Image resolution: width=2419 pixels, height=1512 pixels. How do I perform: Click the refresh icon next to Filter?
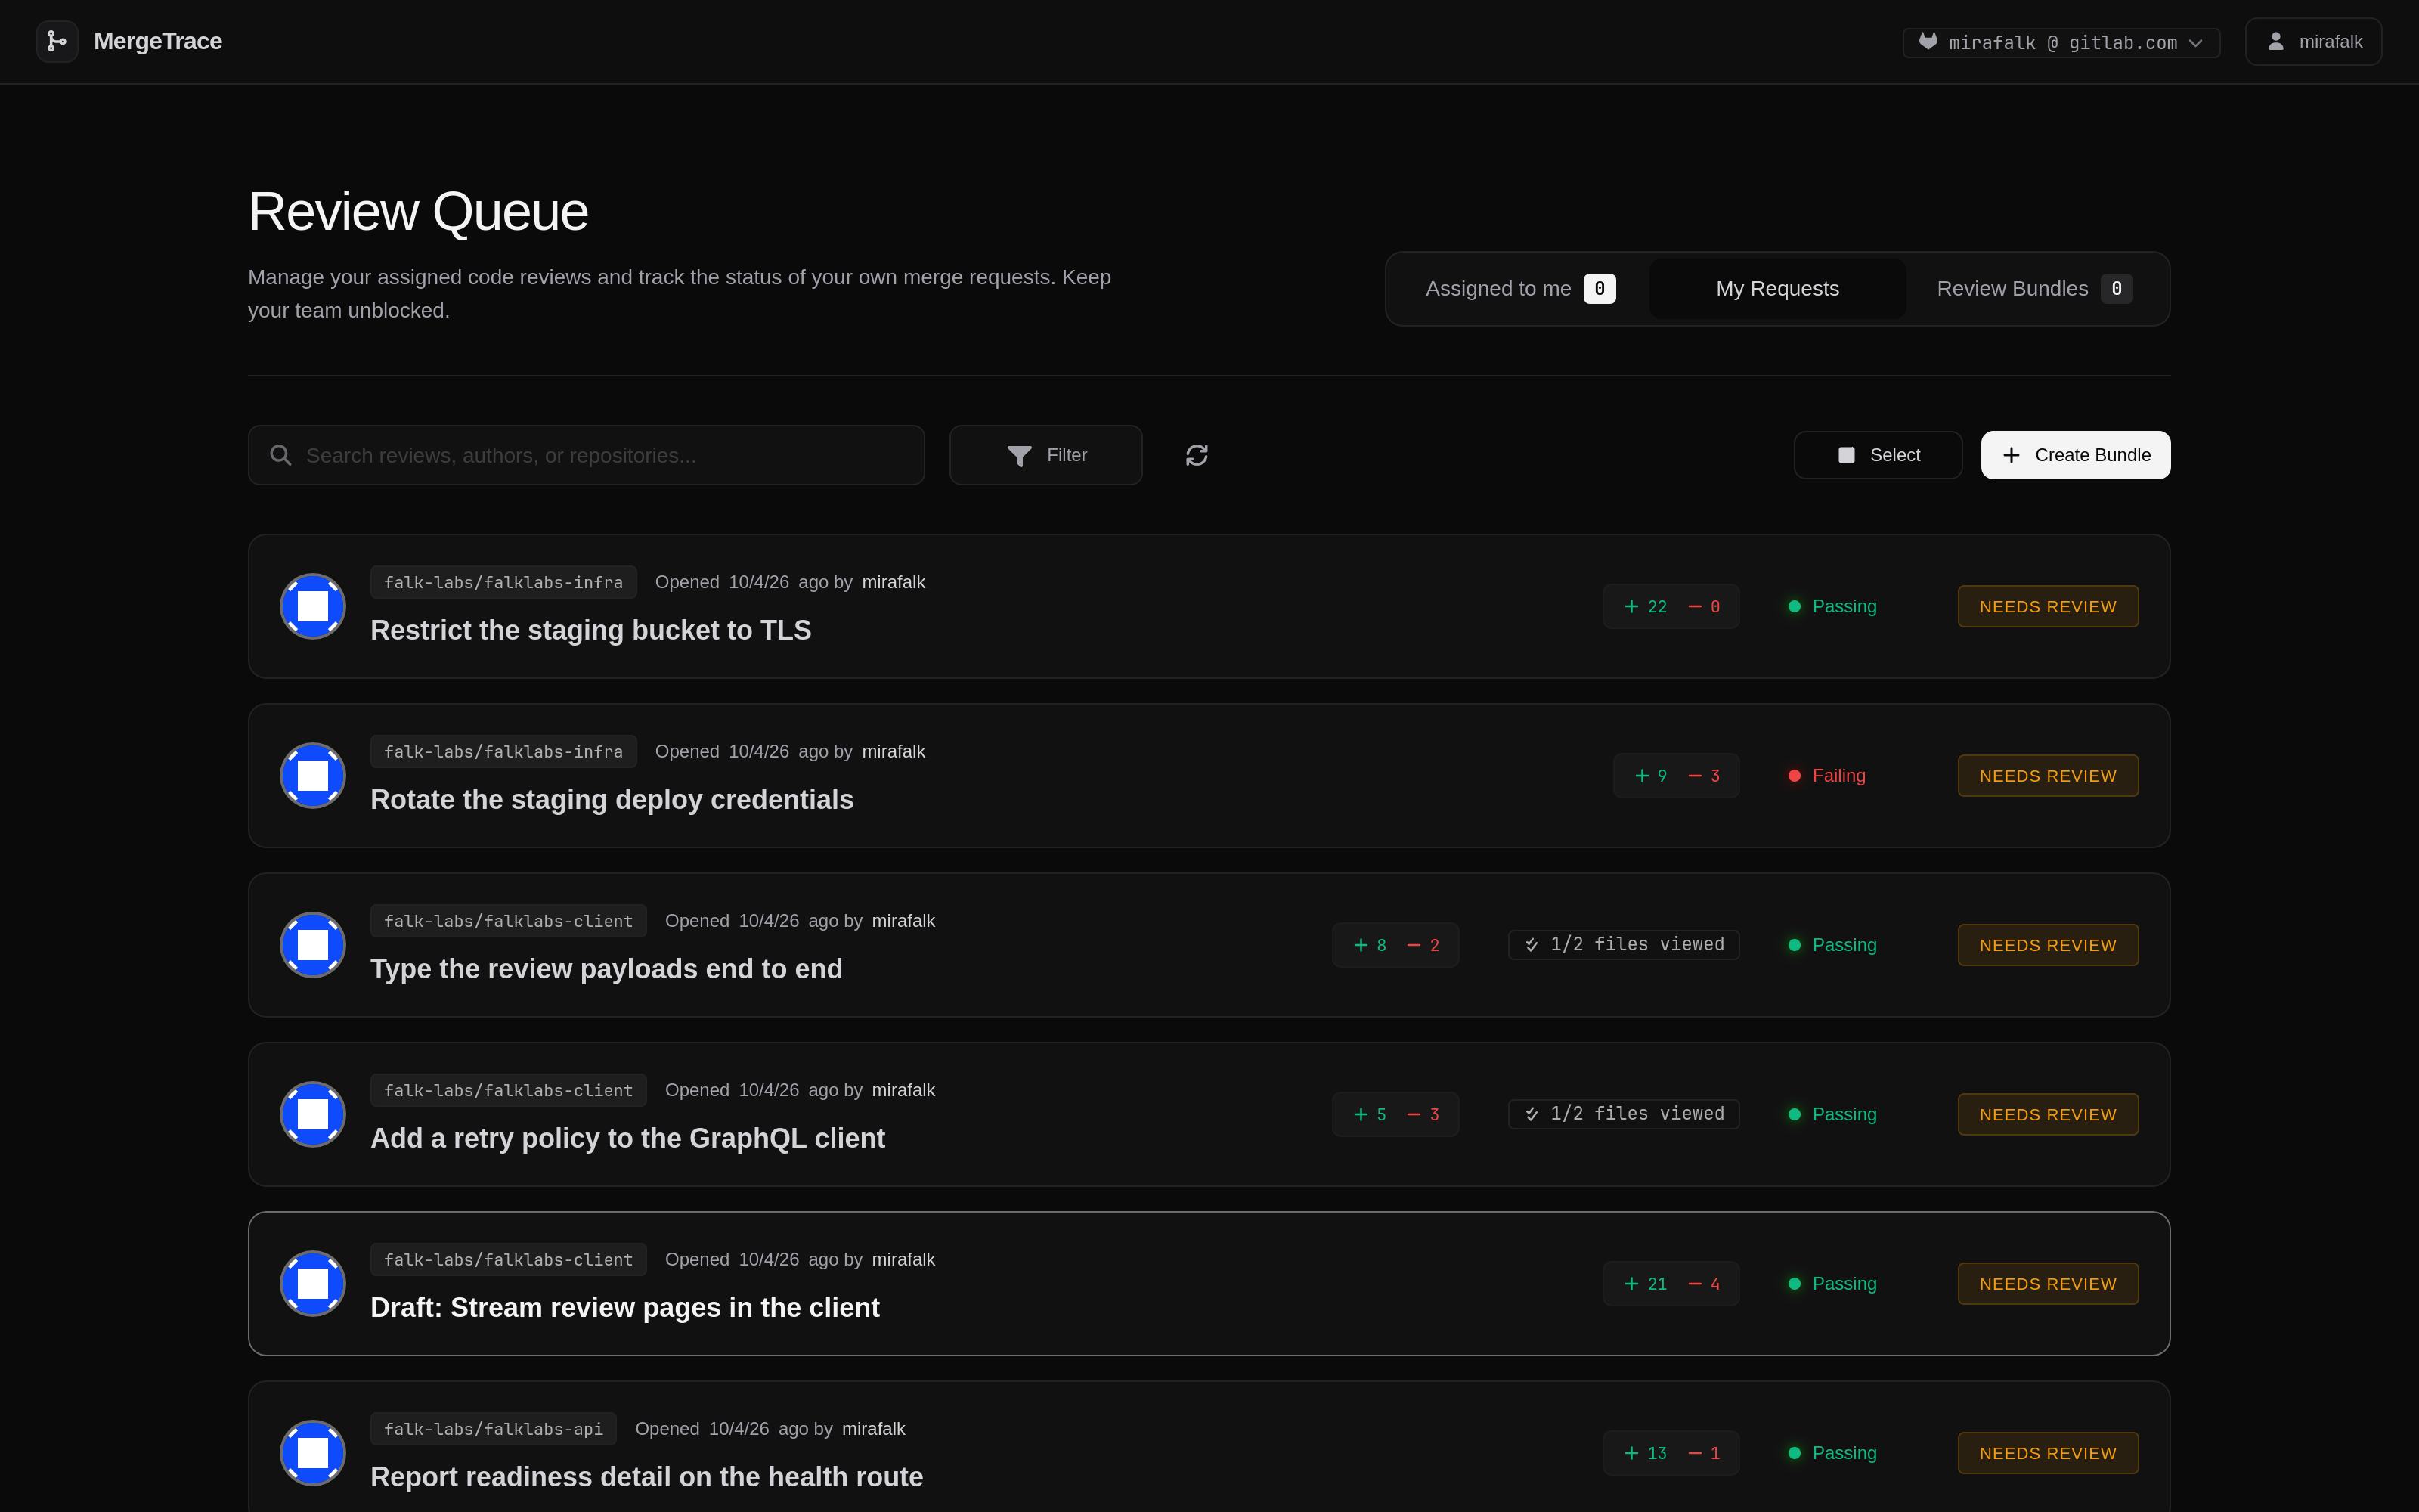[1197, 455]
